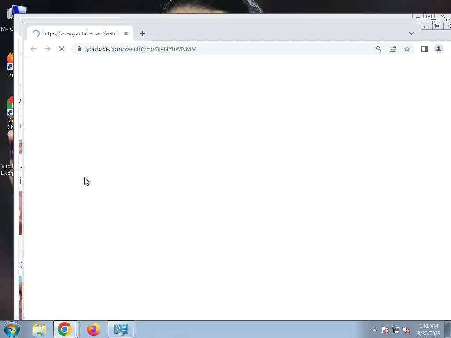The width and height of the screenshot is (451, 338).
Task: Open the search magnifier icon in address bar
Action: (378, 49)
